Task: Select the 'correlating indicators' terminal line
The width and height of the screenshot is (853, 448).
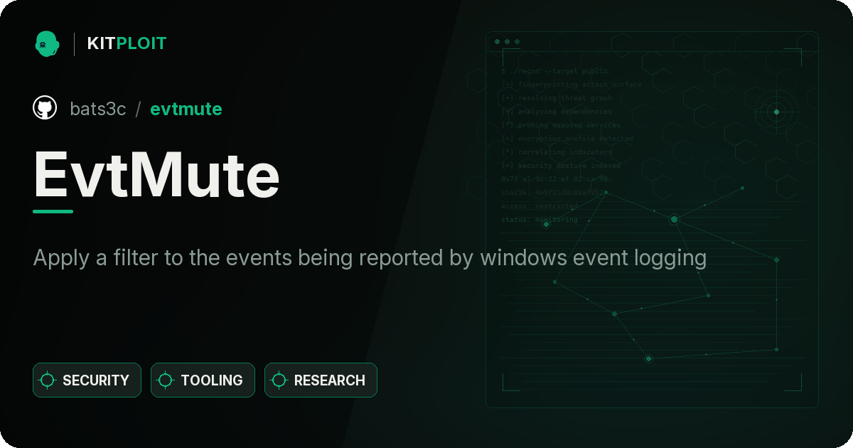Action: [x=556, y=151]
